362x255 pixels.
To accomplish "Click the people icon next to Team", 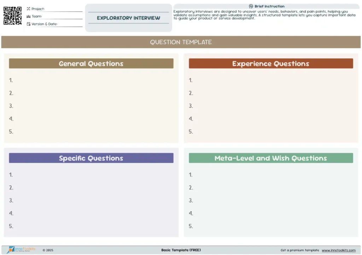I will click(x=29, y=16).
